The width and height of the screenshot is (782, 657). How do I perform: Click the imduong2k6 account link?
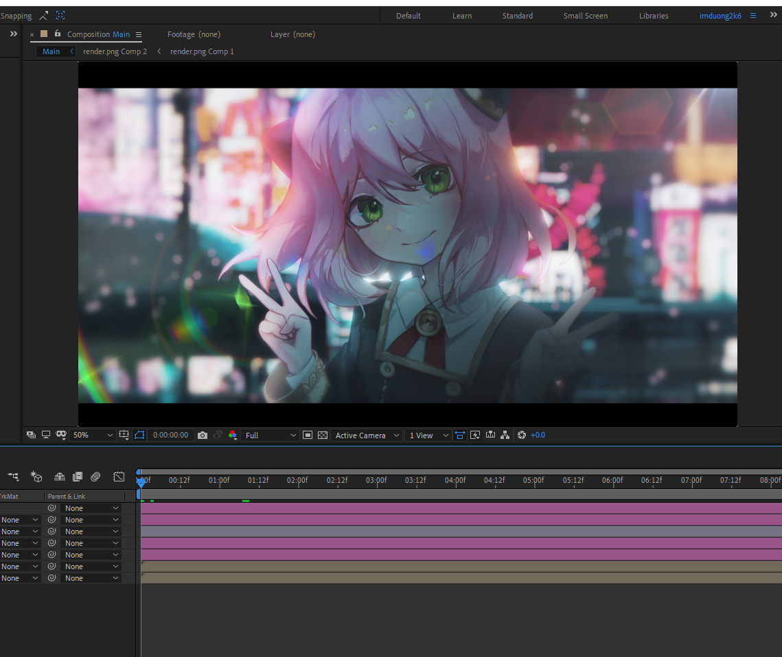coord(719,15)
